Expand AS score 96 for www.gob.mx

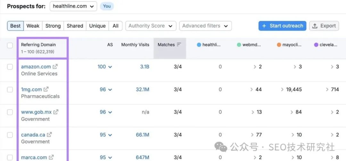pos(106,112)
